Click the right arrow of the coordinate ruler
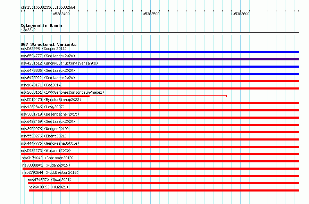309x204 pixels. [298, 11]
